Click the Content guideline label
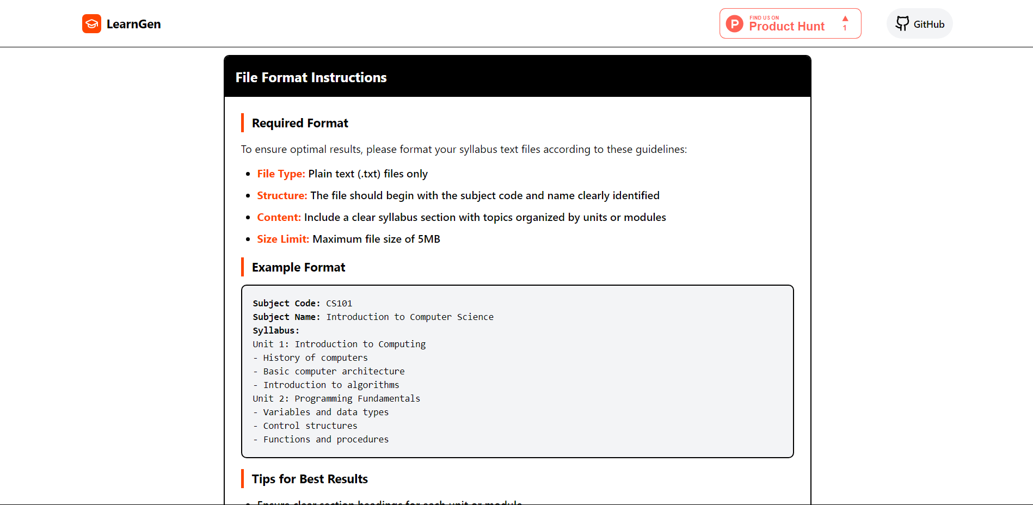Viewport: 1033px width, 505px height. pos(279,217)
